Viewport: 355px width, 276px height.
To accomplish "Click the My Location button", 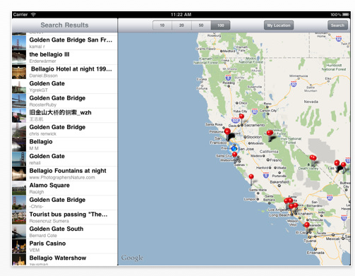I will (x=279, y=25).
